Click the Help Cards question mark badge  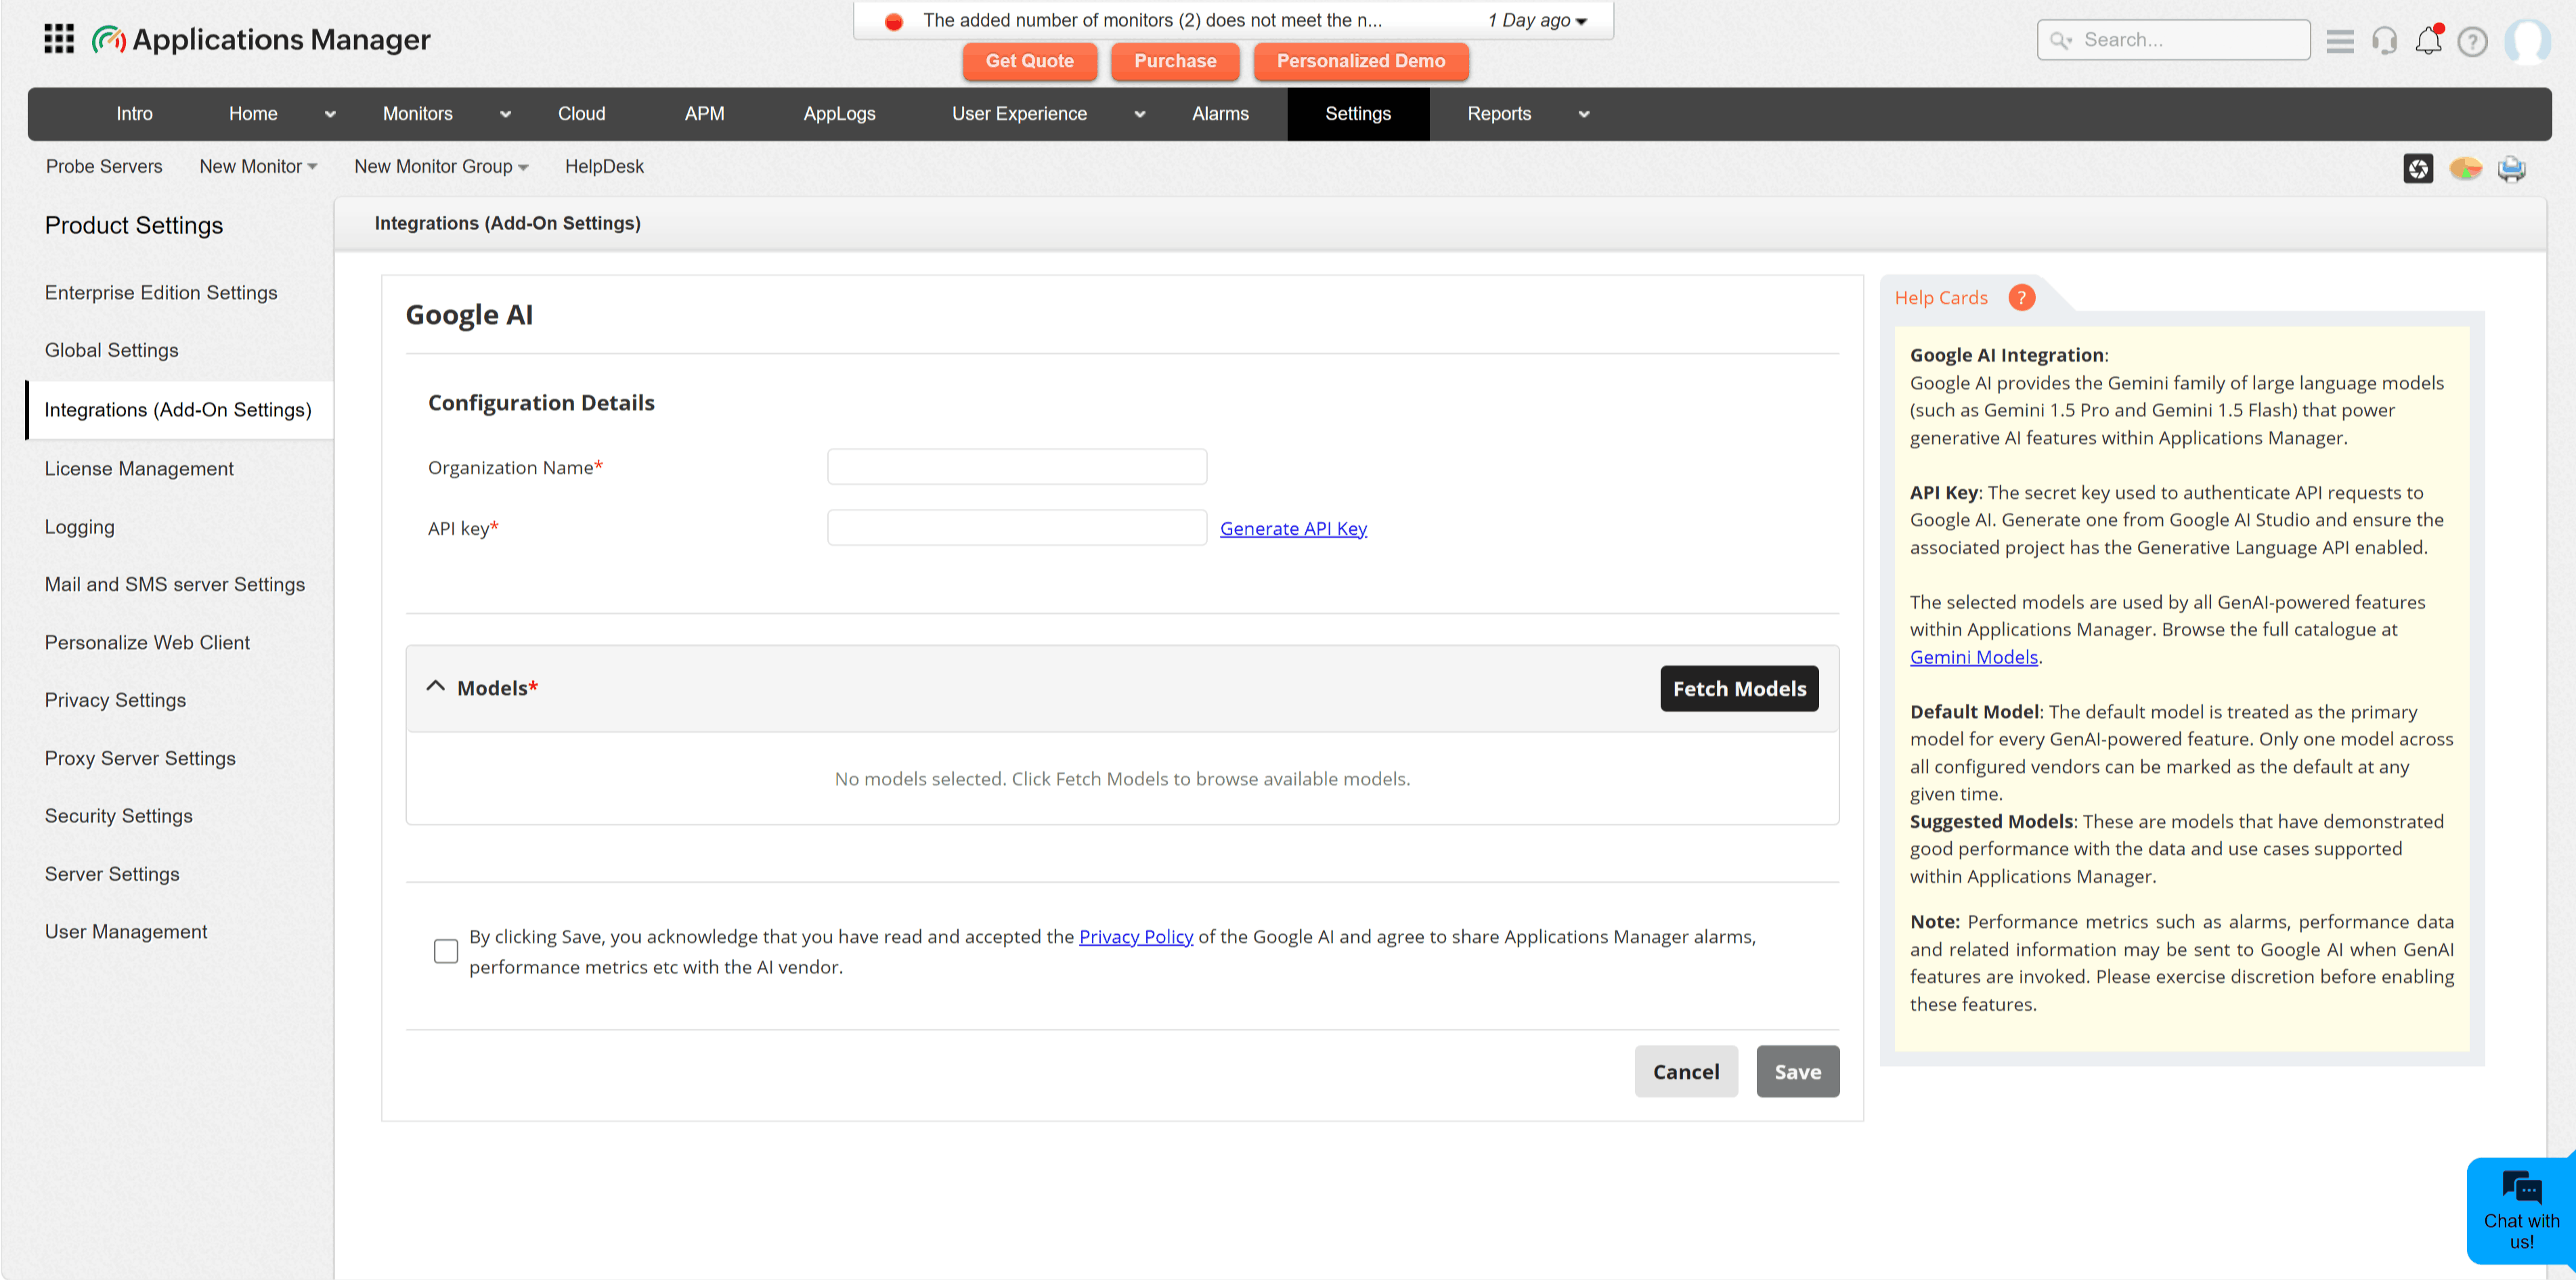[x=2021, y=297]
